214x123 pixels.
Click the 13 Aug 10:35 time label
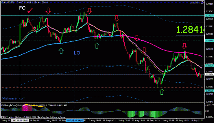click(168, 121)
